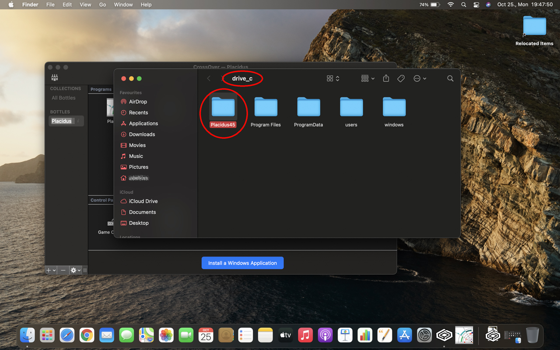Select Pictures in the Finder sidebar
This screenshot has height=350, width=560.
coord(134,167)
